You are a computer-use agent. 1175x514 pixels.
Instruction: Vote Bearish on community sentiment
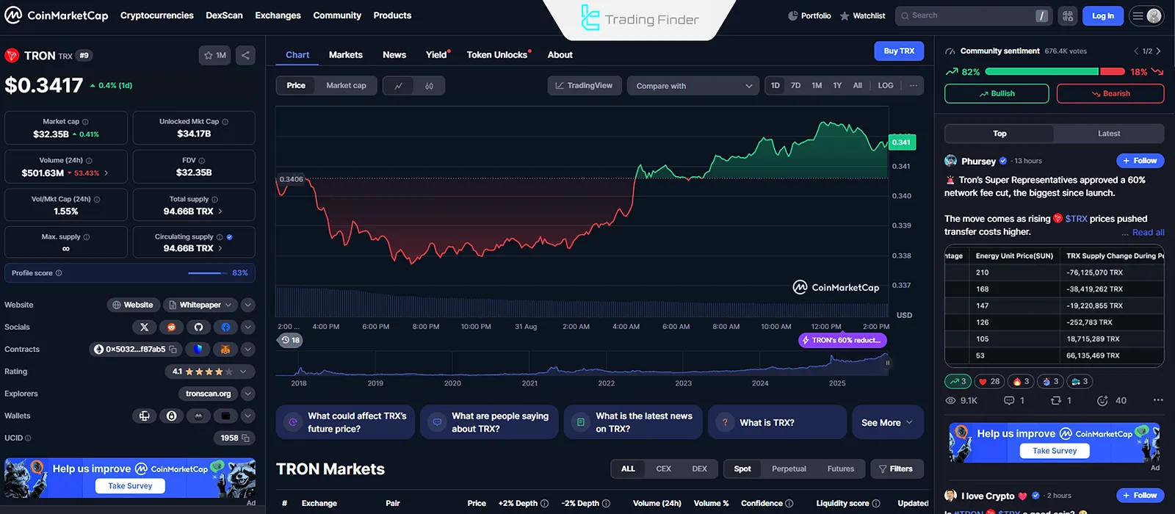click(1110, 93)
